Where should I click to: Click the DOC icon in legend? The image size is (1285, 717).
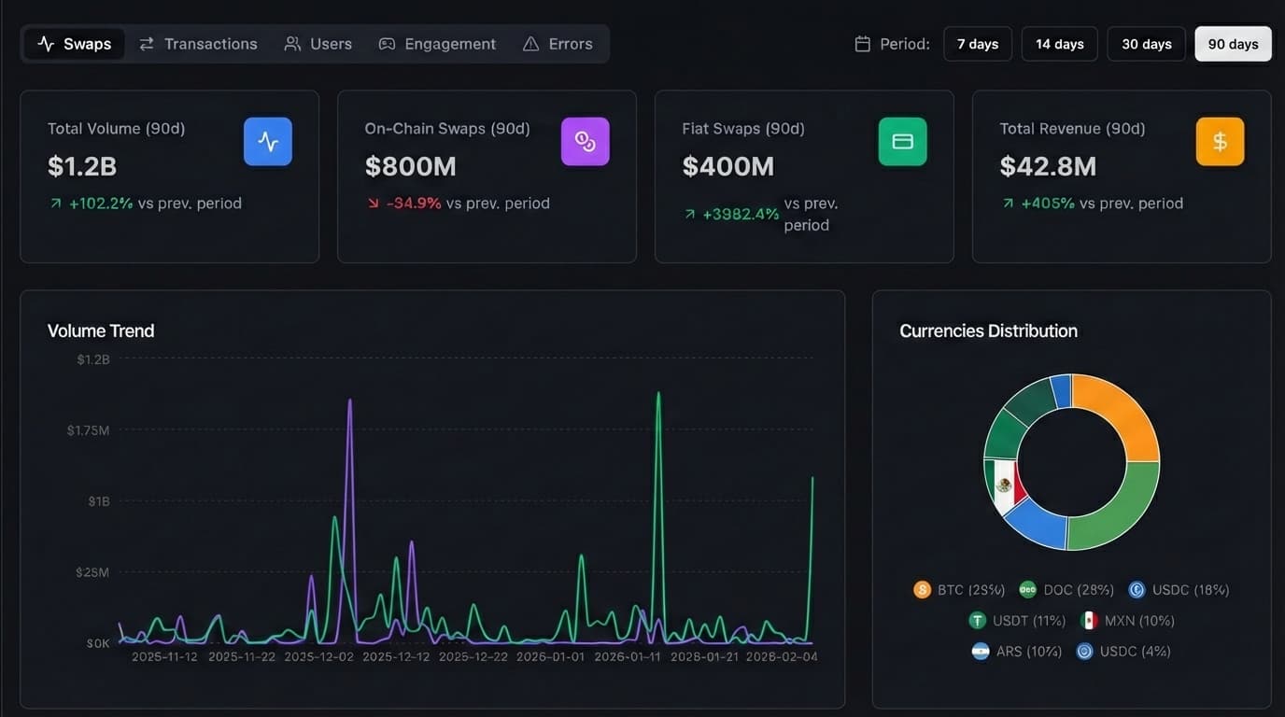pos(1028,590)
